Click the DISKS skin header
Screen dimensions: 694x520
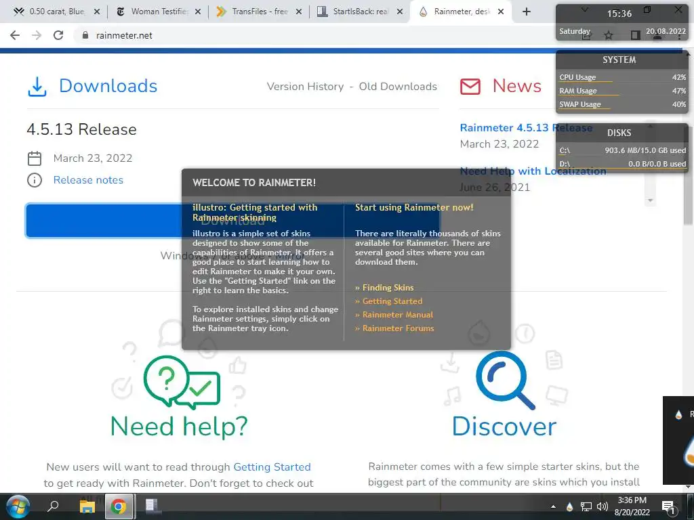[619, 133]
